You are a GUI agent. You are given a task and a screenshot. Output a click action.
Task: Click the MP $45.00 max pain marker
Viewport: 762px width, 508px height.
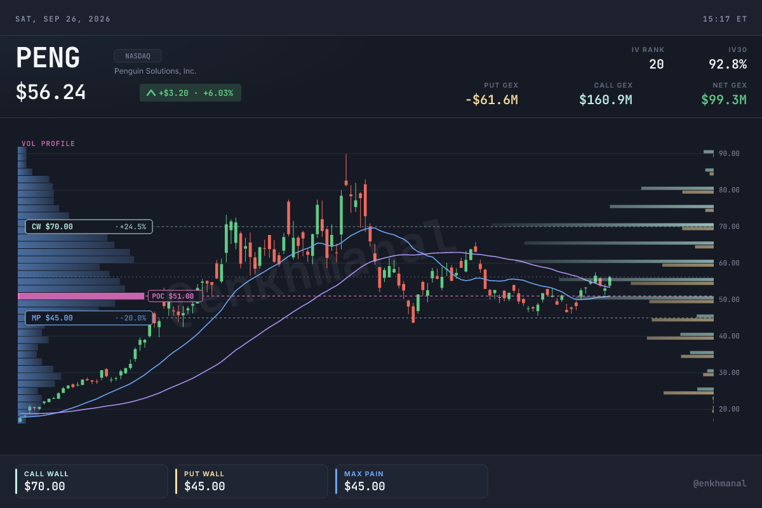point(89,318)
